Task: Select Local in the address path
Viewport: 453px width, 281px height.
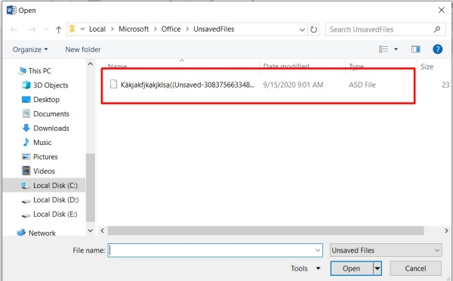Action: (x=97, y=29)
